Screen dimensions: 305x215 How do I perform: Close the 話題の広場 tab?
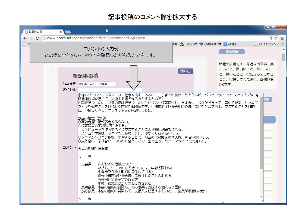point(61,32)
